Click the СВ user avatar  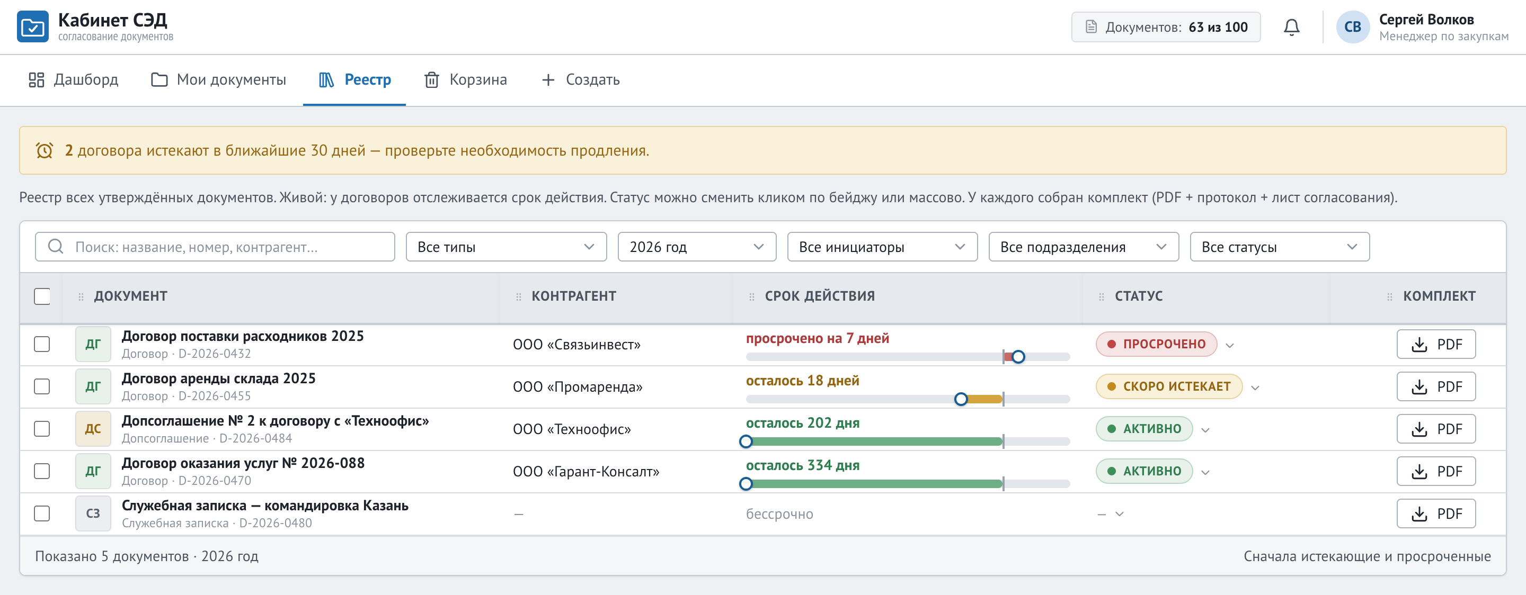click(x=1352, y=27)
